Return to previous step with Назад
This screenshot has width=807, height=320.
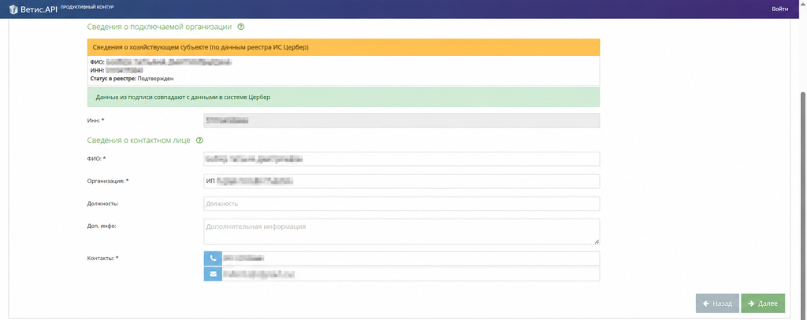[x=717, y=303]
